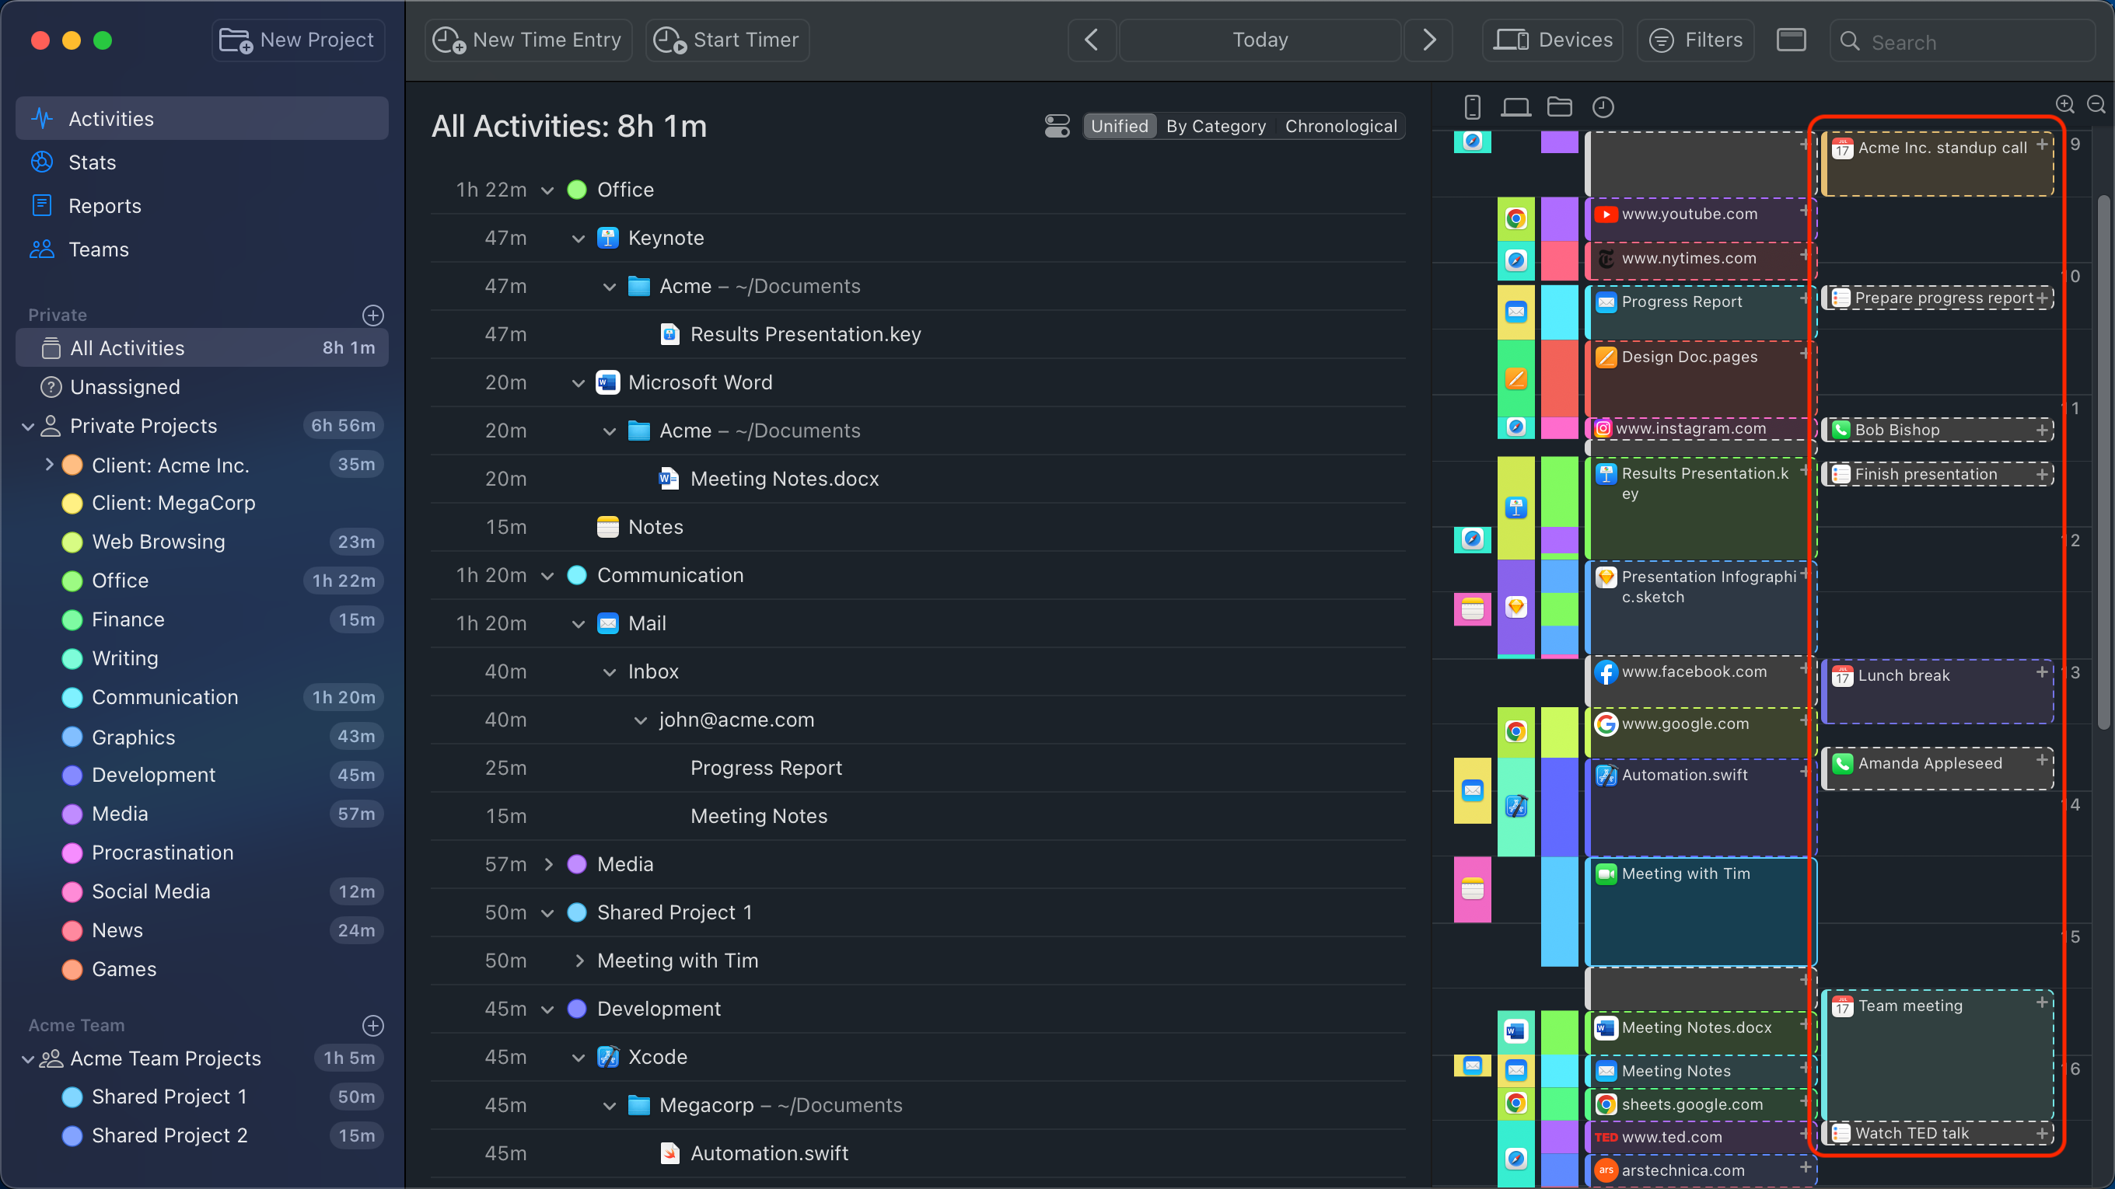
Task: Toggle the view options switch beside Unified
Action: [x=1057, y=126]
